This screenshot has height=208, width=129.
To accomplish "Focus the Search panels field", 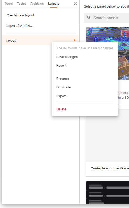I will tap(107, 18).
